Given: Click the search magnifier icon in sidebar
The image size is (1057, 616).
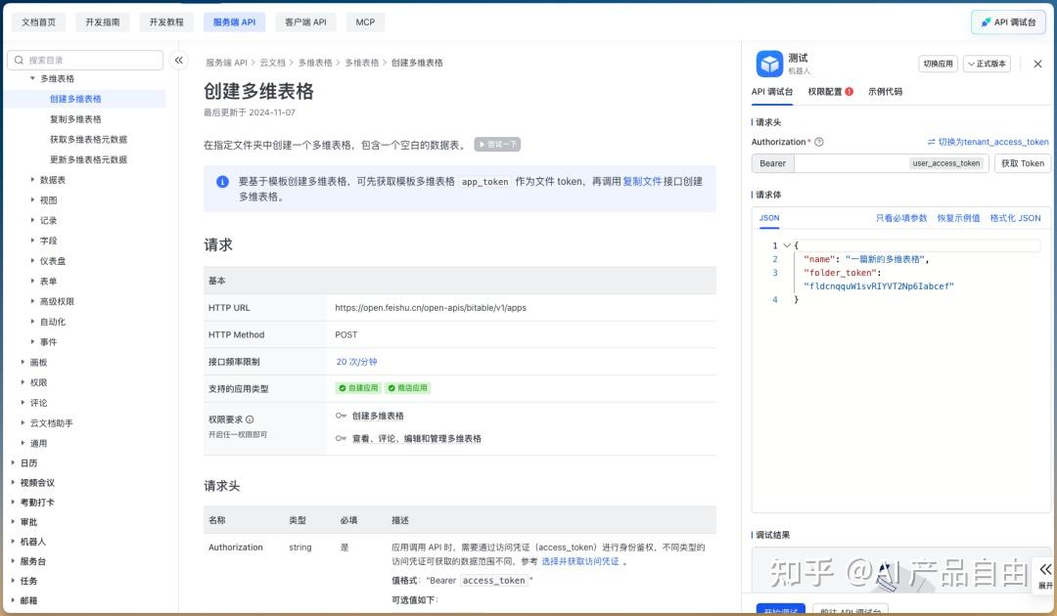Looking at the screenshot, I should click(19, 60).
